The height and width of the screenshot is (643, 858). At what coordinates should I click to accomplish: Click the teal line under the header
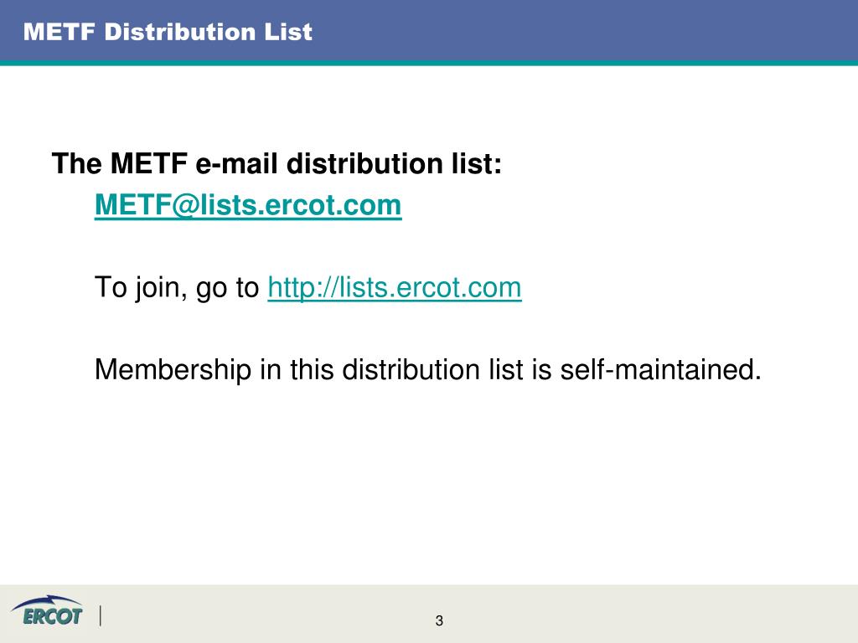(429, 63)
